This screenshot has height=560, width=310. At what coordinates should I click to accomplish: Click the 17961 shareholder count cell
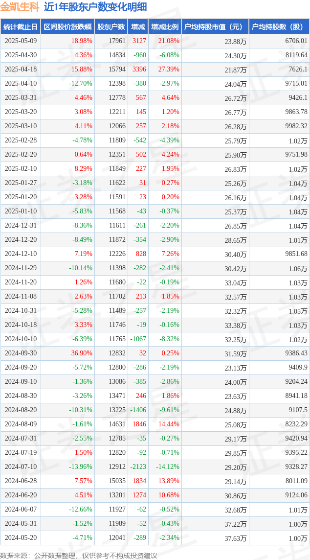coord(117,41)
